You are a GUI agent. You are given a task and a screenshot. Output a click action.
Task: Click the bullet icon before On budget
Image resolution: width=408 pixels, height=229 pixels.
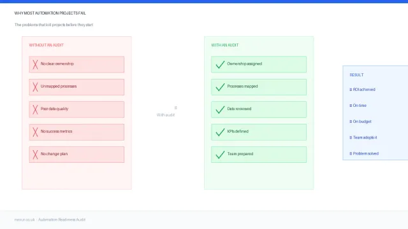(x=351, y=121)
